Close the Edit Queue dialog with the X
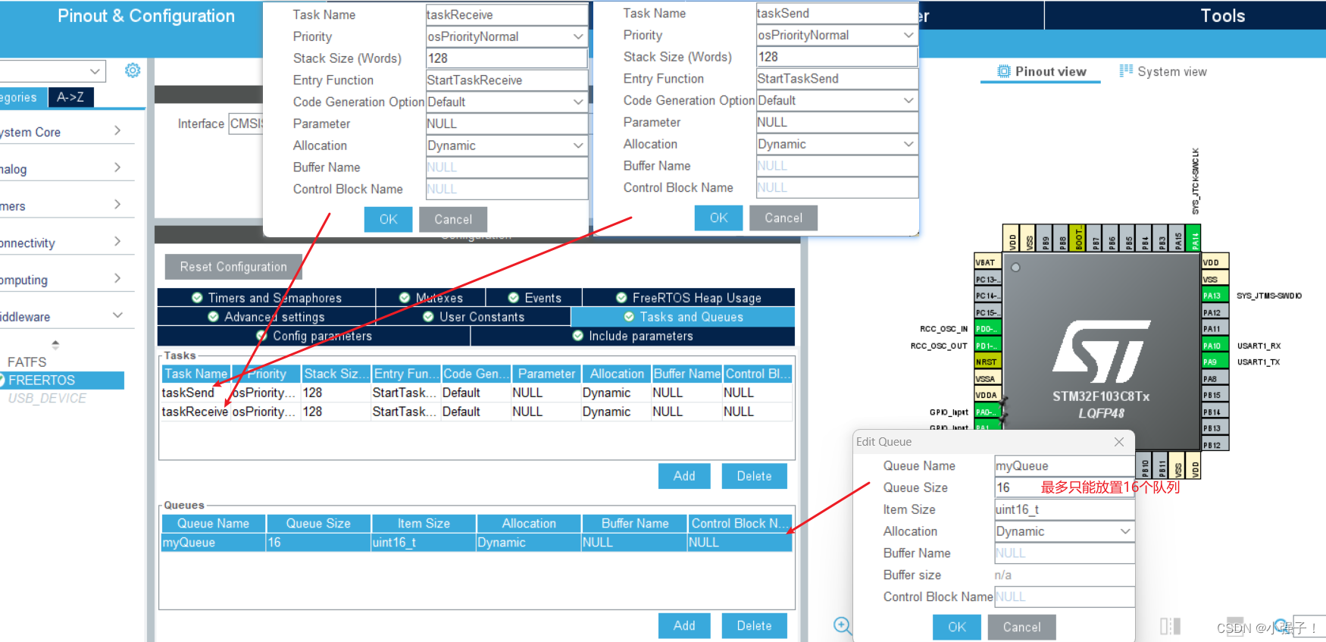 pyautogui.click(x=1119, y=442)
